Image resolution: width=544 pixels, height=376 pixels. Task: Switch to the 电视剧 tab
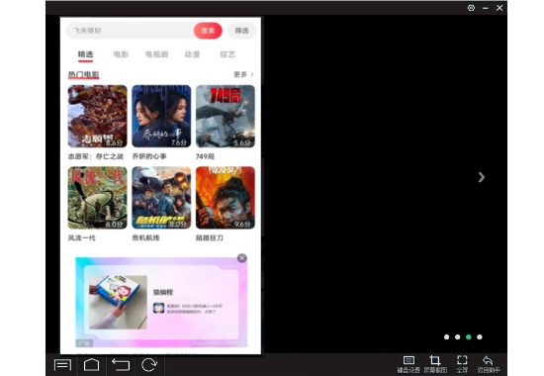click(156, 54)
